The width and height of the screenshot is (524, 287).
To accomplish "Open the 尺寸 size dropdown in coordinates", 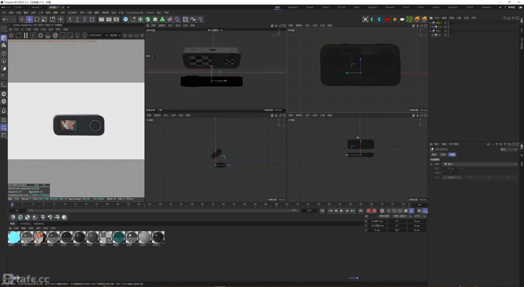I will pyautogui.click(x=420, y=216).
